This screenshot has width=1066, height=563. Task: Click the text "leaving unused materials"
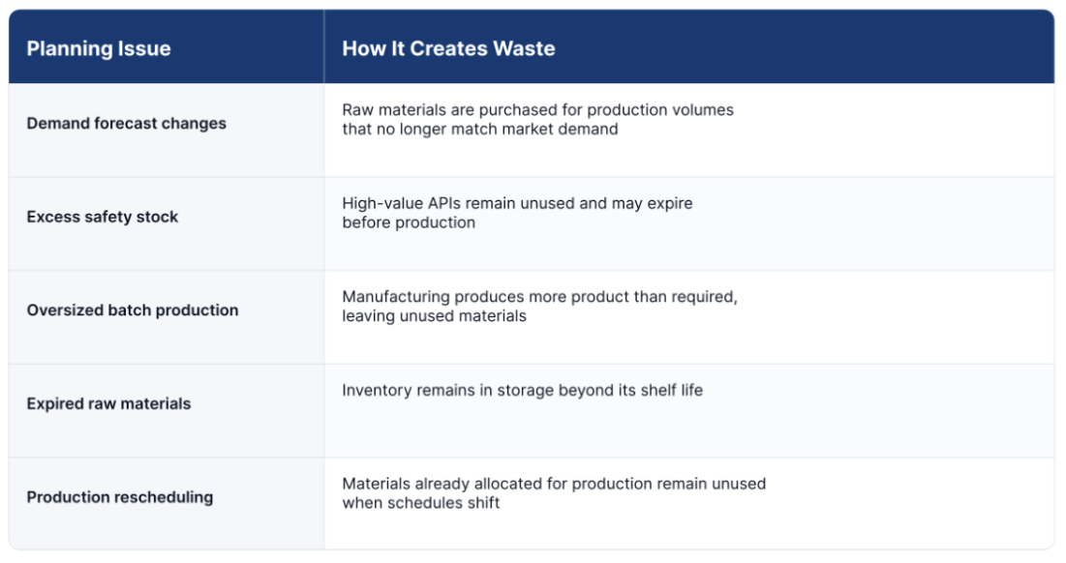(x=434, y=315)
